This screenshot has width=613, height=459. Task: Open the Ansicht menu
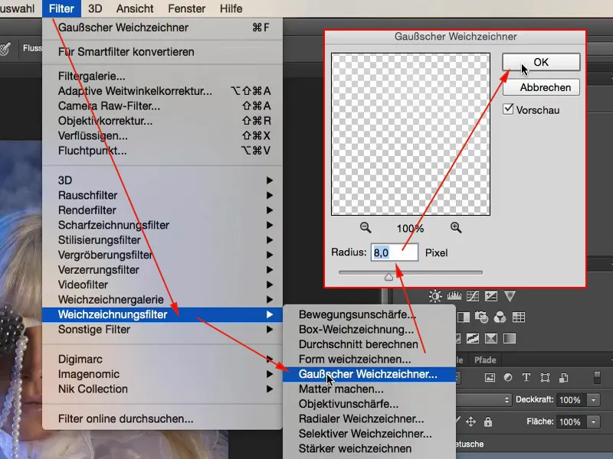click(135, 8)
